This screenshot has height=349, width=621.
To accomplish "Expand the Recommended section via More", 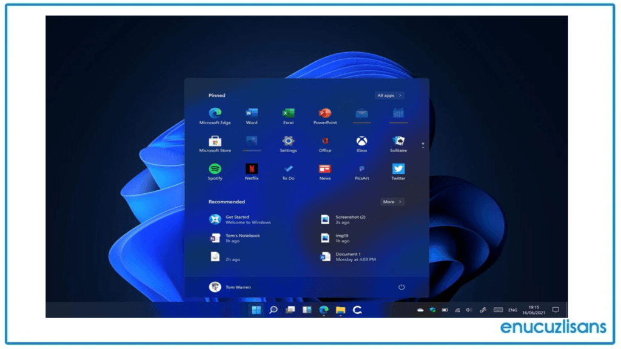I will 392,202.
